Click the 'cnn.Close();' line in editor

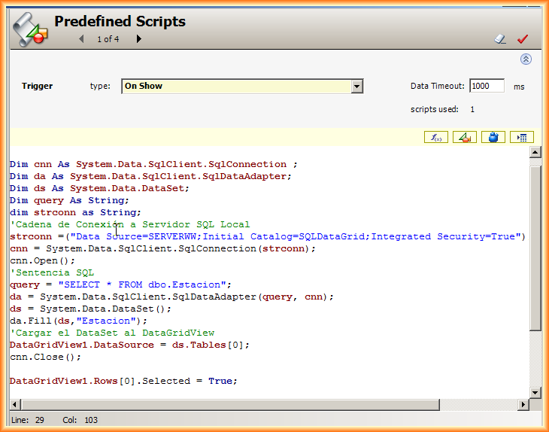[x=35, y=357]
